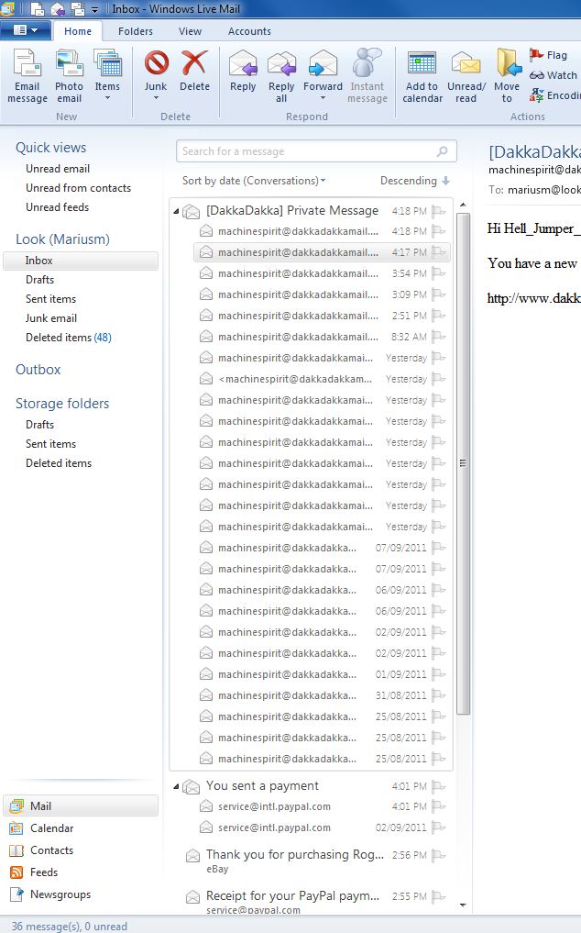Open Drafts under Look (Mariusm)
The height and width of the screenshot is (933, 581).
pos(39,280)
